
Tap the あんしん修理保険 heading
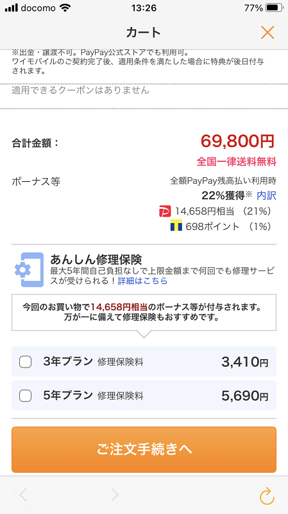[x=96, y=260]
